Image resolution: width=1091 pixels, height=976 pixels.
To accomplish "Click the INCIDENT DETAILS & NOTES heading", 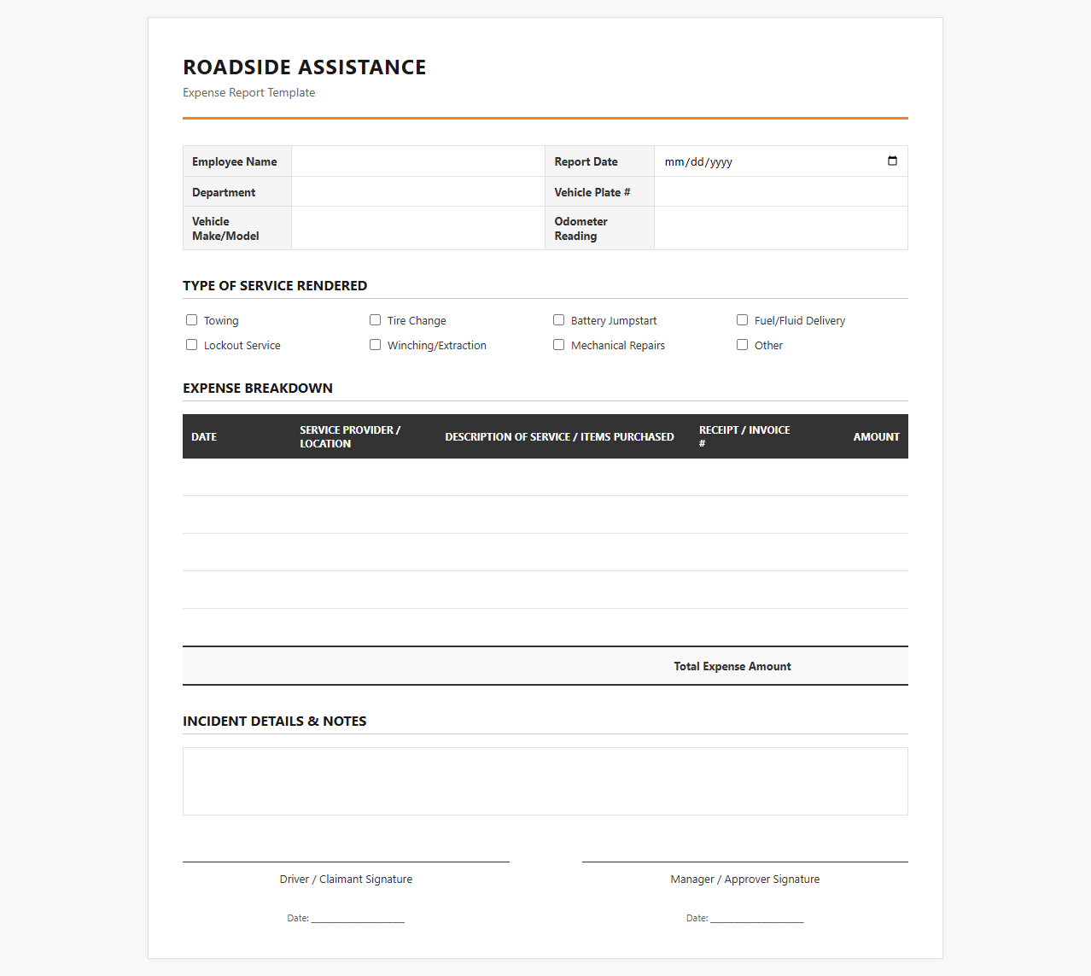I will tap(275, 721).
